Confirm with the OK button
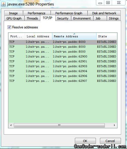This screenshot has height=149, width=127. (85, 141)
